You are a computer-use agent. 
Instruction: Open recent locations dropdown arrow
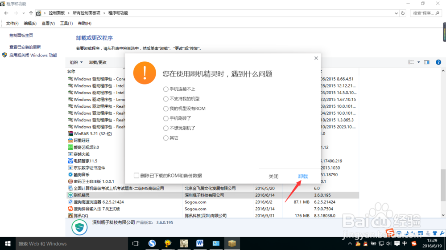tap(23, 13)
